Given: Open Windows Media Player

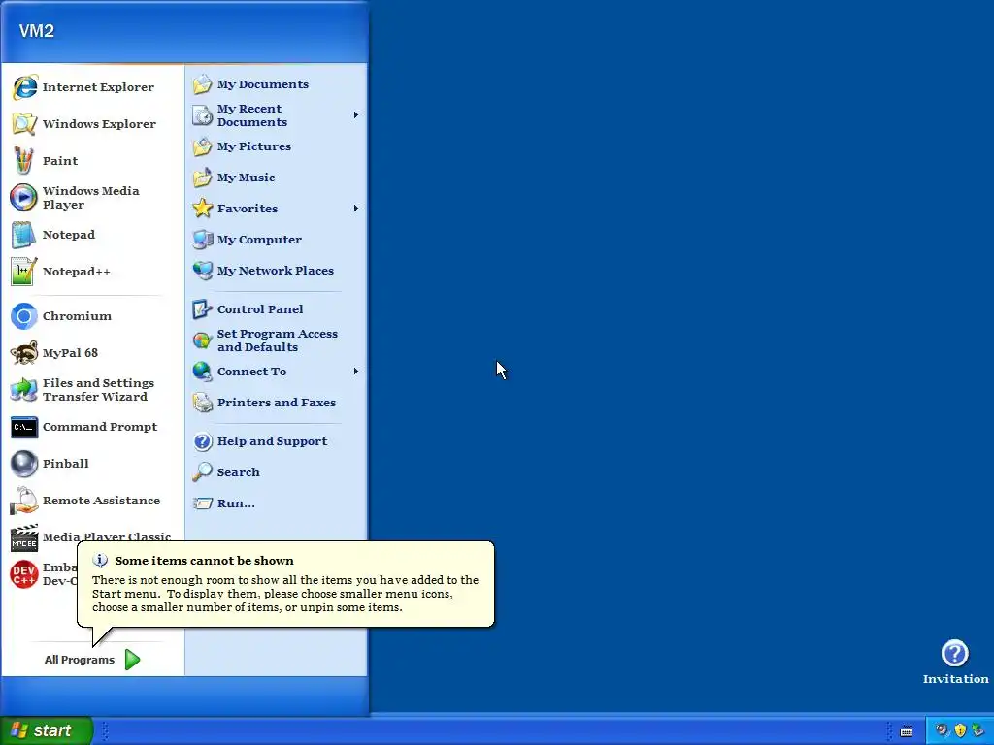Looking at the screenshot, I should (x=92, y=198).
